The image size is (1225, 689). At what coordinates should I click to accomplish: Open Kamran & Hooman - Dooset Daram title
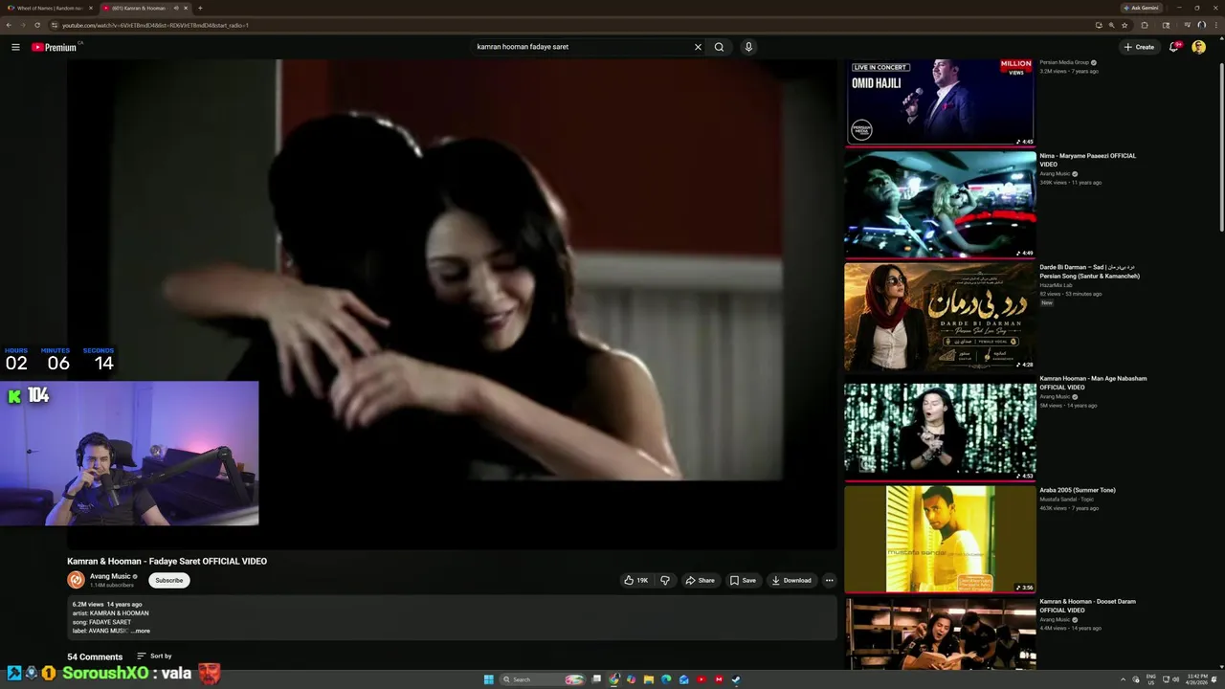(1087, 606)
